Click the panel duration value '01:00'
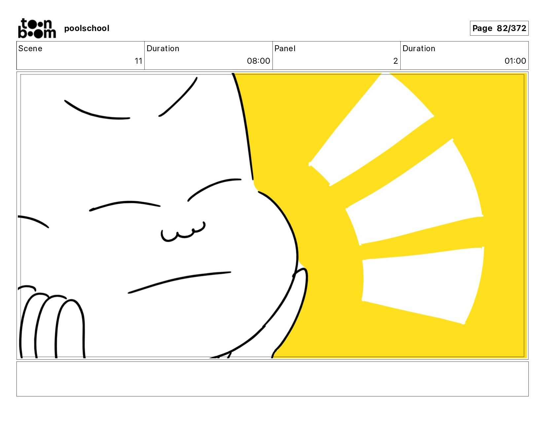 pos(515,61)
